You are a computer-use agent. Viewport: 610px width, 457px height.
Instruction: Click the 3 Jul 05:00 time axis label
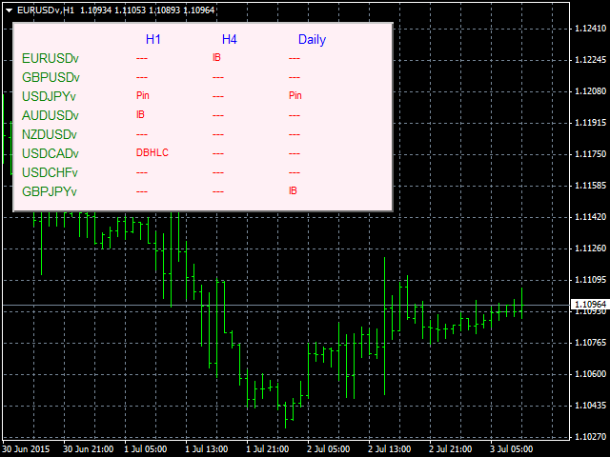[x=512, y=449]
